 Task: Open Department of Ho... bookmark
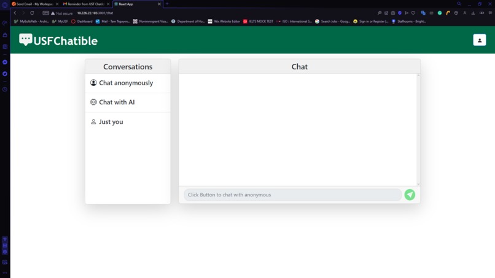tap(188, 21)
